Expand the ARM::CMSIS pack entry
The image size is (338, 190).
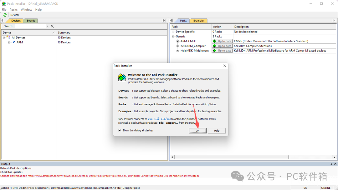pos(178,41)
